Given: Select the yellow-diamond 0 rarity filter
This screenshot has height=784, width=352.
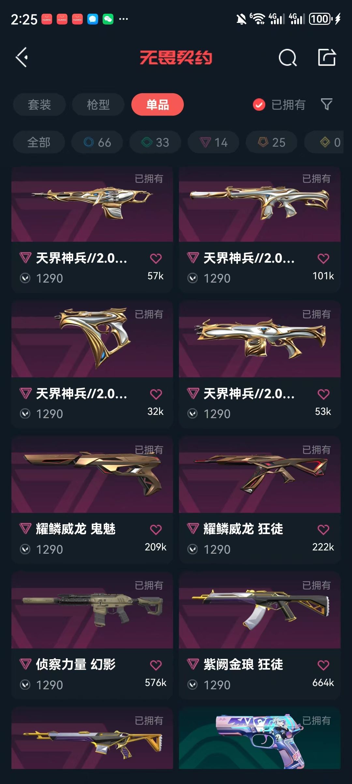Looking at the screenshot, I should pyautogui.click(x=324, y=142).
